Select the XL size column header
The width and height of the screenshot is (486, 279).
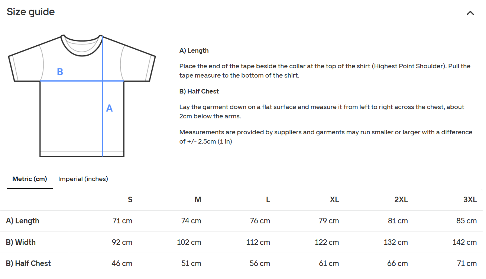(334, 200)
